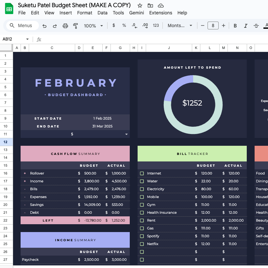Viewport: 268px width, 268px height.
Task: Open the Insert menu
Action: (x=66, y=13)
